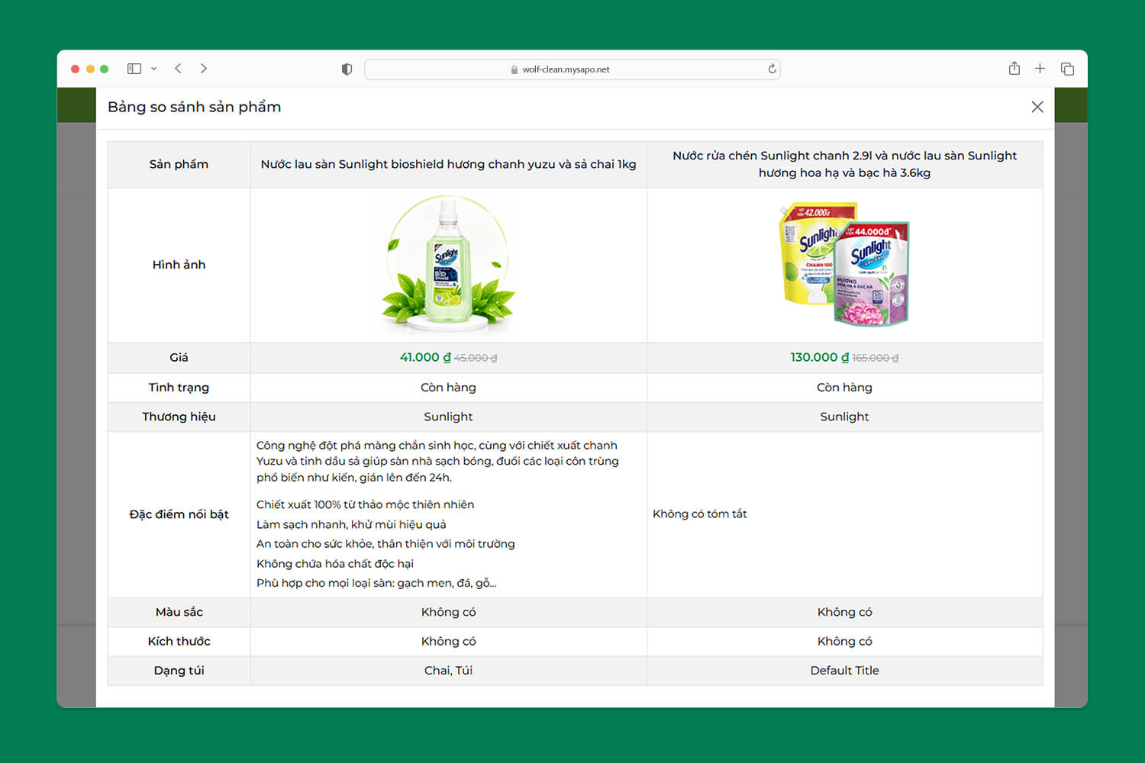Click the 'Màu sắc' row header
This screenshot has width=1145, height=763.
tap(179, 612)
